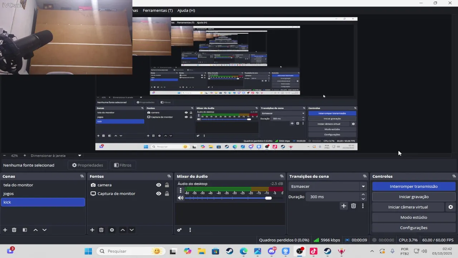Undock the Mixer de áudio panel
The height and width of the screenshot is (258, 458).
[282, 176]
